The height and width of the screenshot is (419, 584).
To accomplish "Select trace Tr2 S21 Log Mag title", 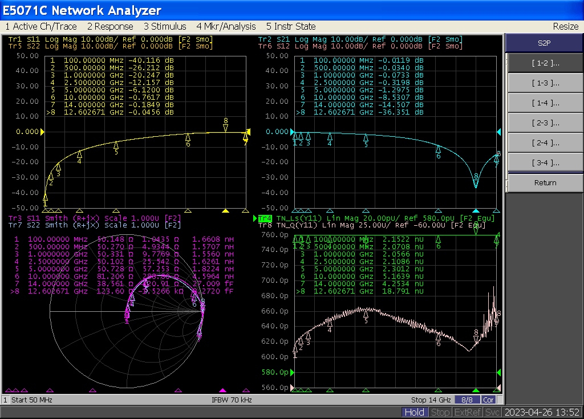I will coord(360,39).
